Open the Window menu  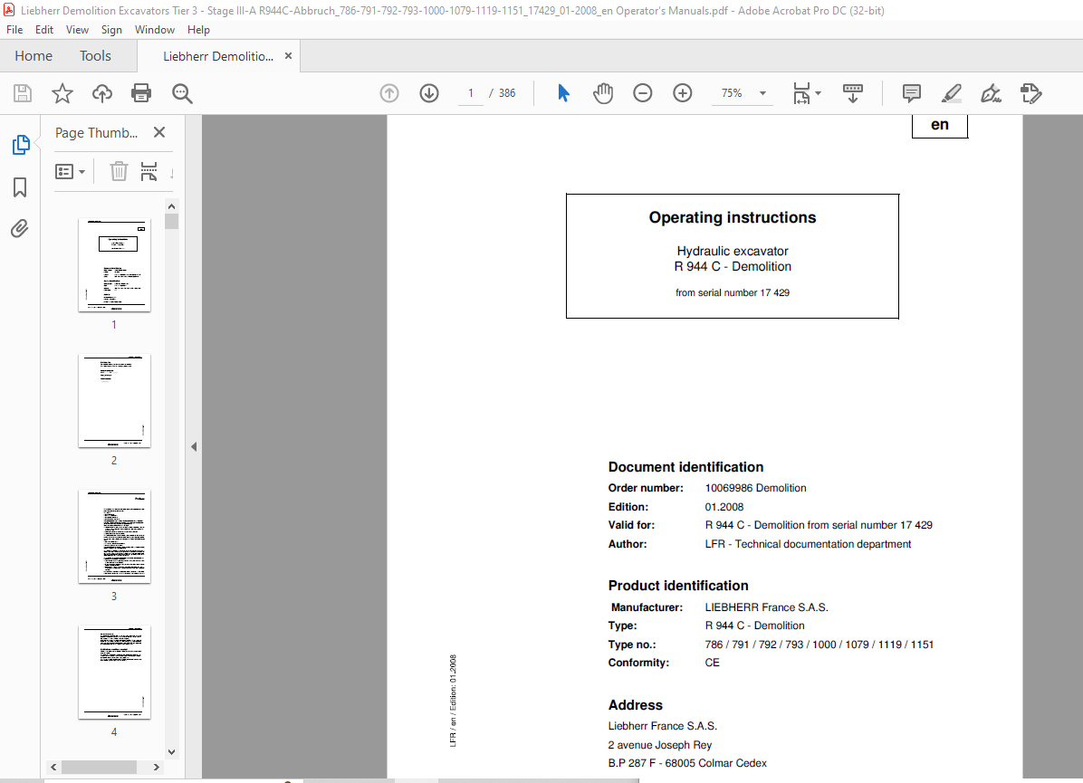pyautogui.click(x=155, y=30)
